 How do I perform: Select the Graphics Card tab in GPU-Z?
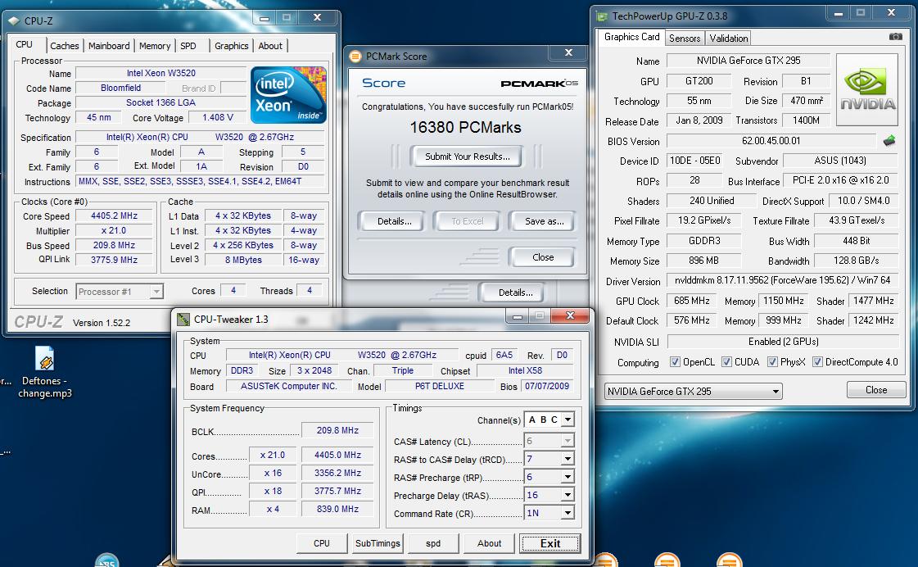pos(631,37)
